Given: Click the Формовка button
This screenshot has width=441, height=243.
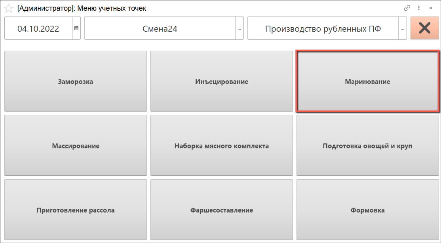Looking at the screenshot, I should pos(367,210).
